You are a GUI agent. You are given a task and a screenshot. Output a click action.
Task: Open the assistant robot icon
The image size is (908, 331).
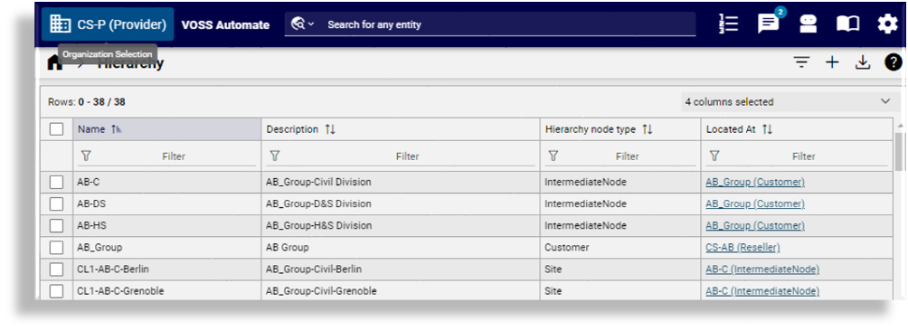tap(808, 24)
